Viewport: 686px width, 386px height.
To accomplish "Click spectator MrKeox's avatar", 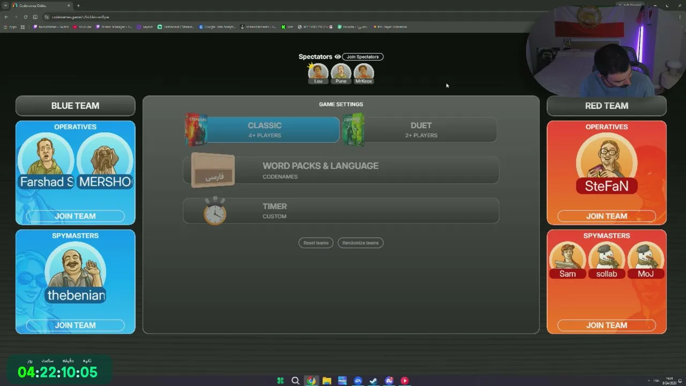I will (363, 73).
